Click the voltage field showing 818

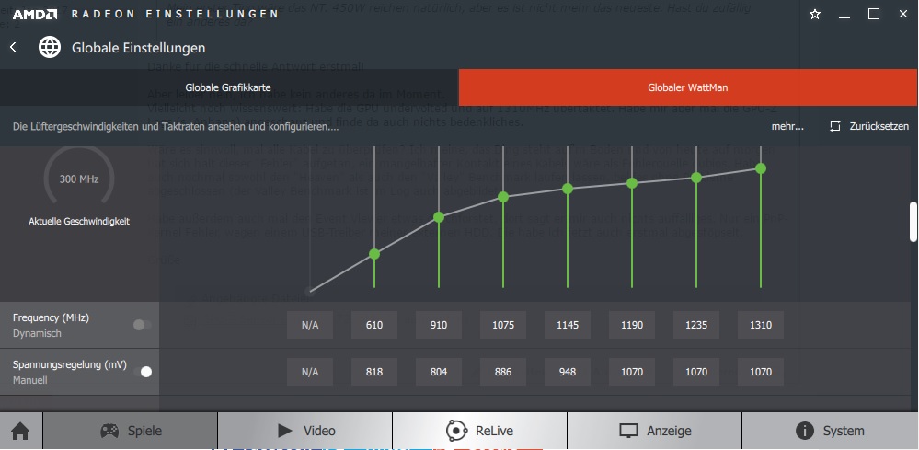[374, 372]
